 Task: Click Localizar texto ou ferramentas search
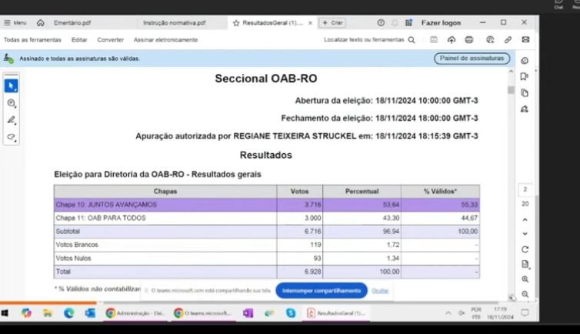pos(369,40)
